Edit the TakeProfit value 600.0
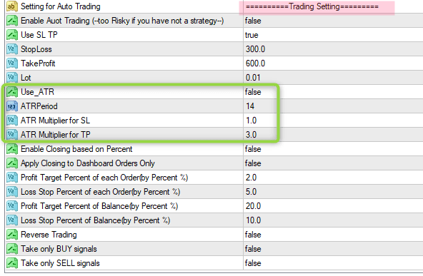Viewport: 423px width, 276px height. coord(256,63)
